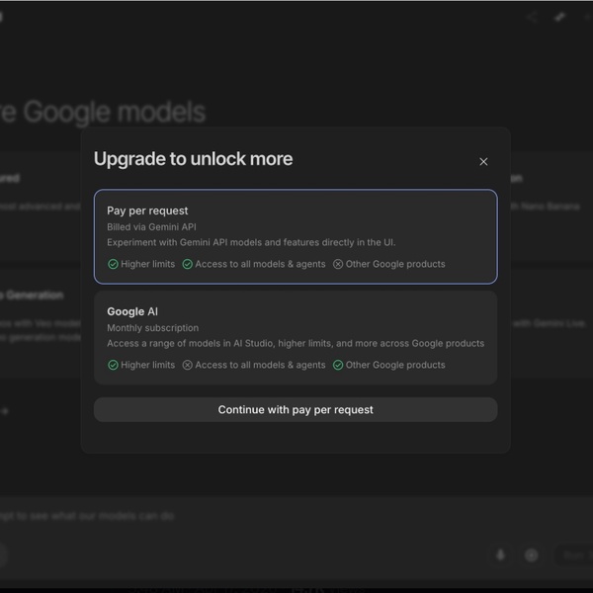The image size is (593, 593).
Task: Click the 'Billed via Gemini API' text
Action: click(x=151, y=227)
